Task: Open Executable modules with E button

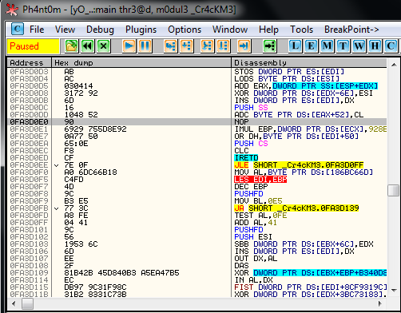Action: pyautogui.click(x=311, y=46)
